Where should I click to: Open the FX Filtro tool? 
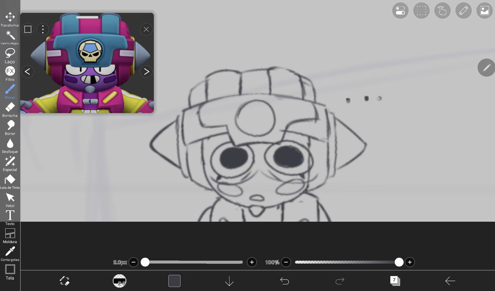(10, 73)
